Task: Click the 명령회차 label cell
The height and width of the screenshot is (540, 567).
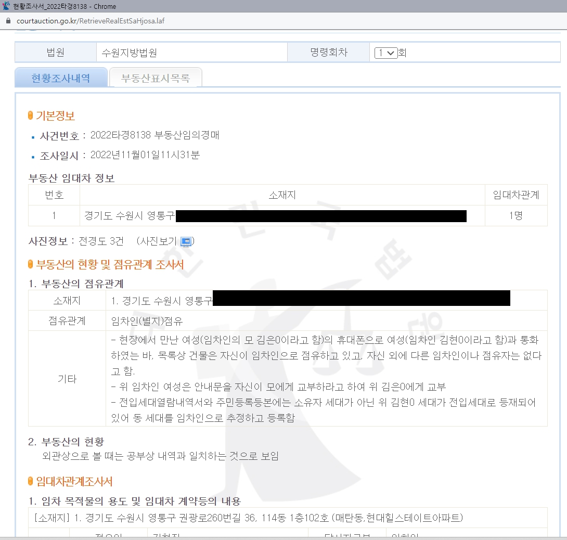Action: (328, 53)
